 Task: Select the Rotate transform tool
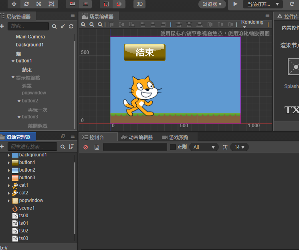(26, 4)
